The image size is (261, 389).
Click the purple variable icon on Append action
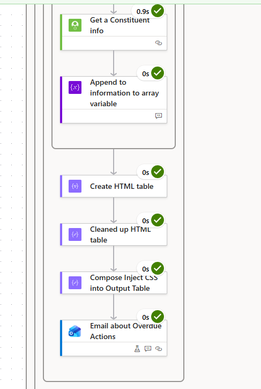pyautogui.click(x=75, y=87)
